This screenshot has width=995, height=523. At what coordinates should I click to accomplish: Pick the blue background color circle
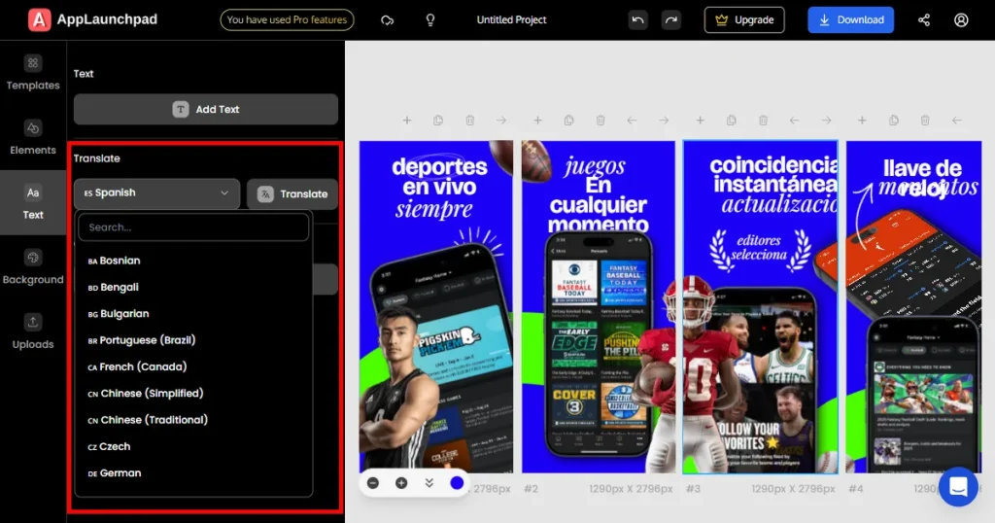coord(457,482)
